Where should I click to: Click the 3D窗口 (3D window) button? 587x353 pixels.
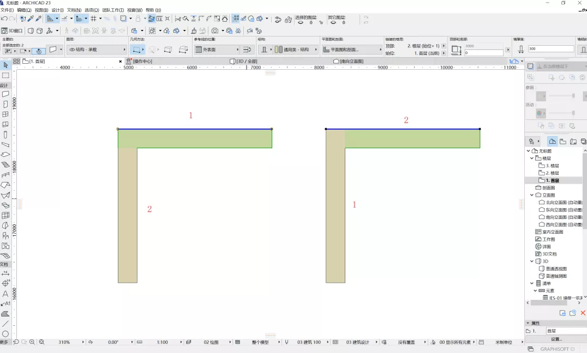tap(12, 31)
